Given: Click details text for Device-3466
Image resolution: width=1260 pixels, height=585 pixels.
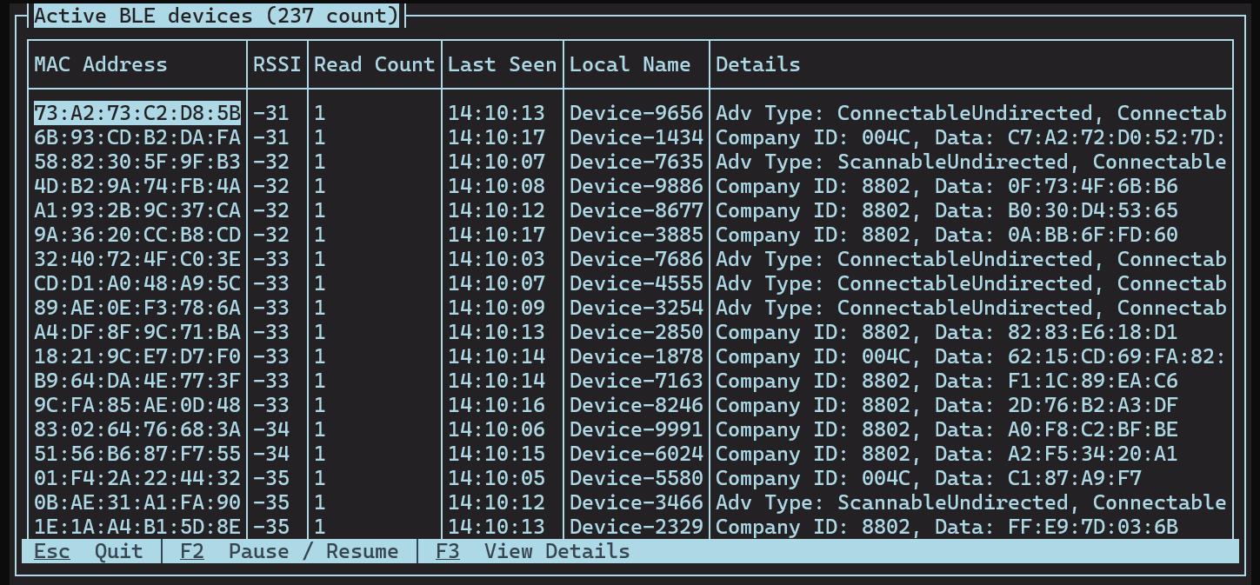Looking at the screenshot, I should click(970, 502).
